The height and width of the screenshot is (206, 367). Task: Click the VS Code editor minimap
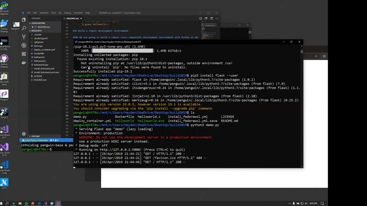pyautogui.click(x=210, y=30)
